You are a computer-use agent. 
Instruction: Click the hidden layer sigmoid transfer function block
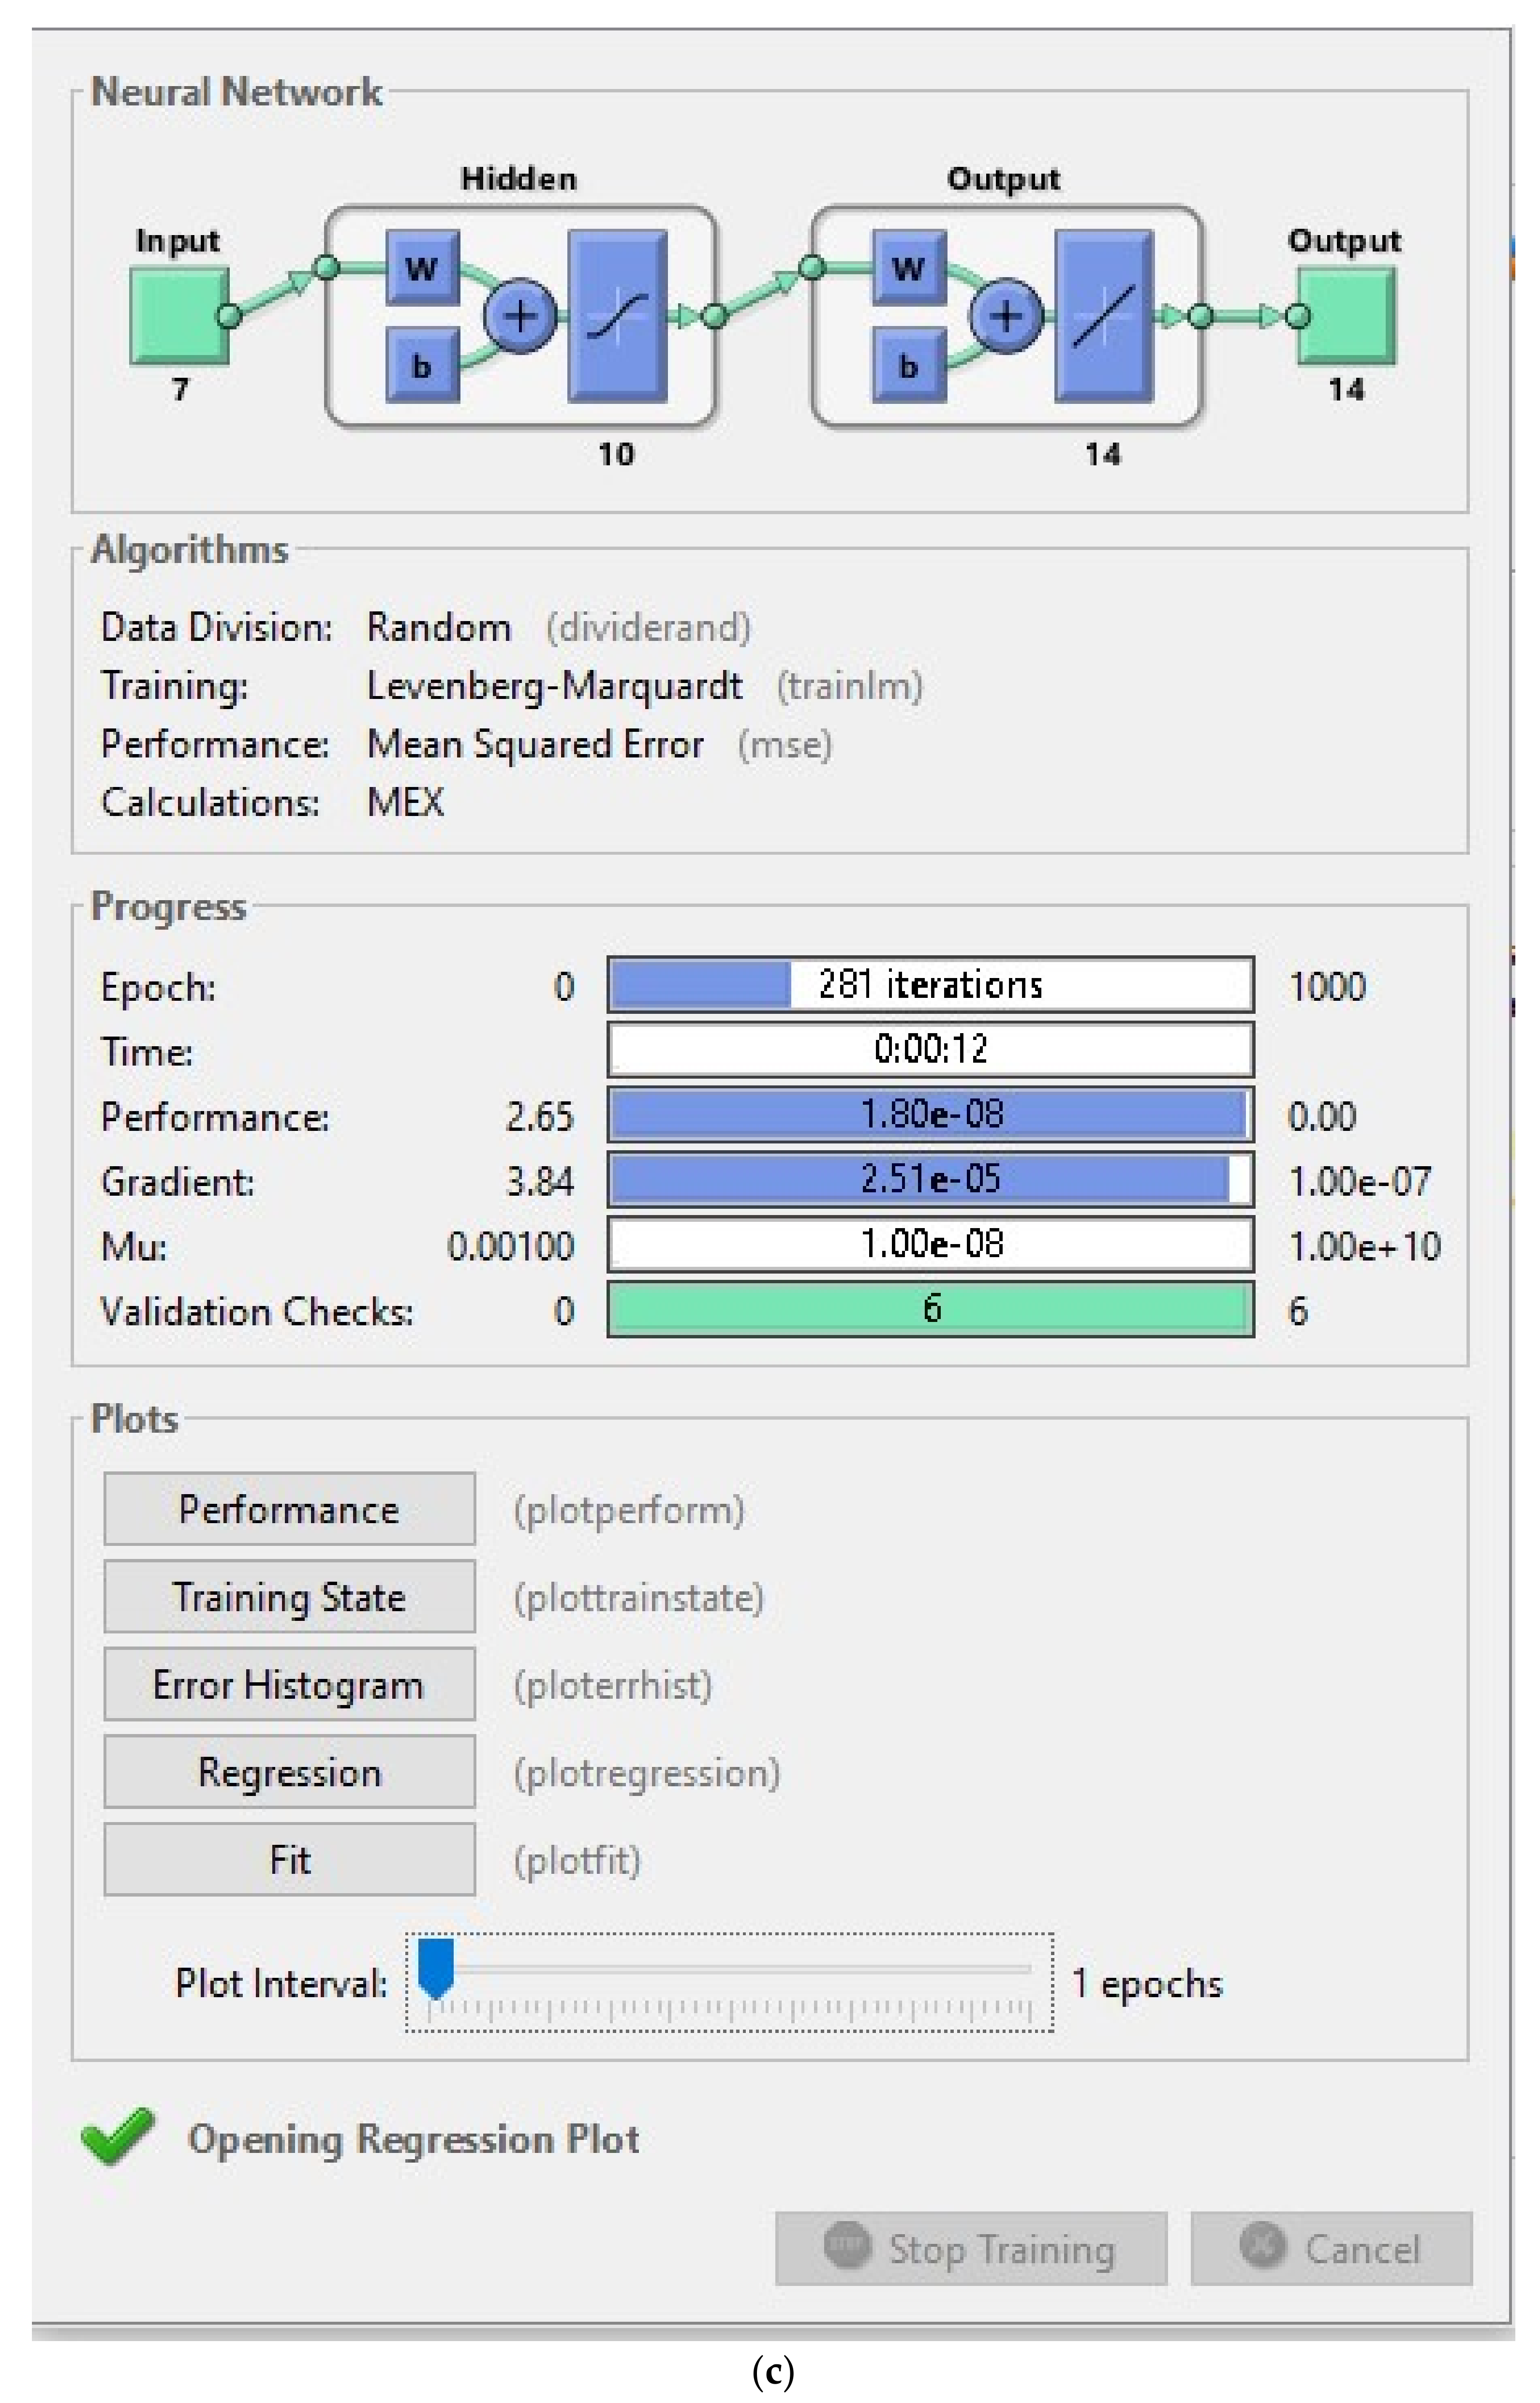click(x=617, y=316)
